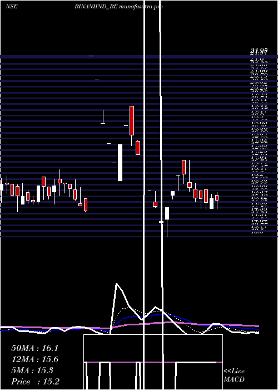Click the 12MA : 15.6 value
The height and width of the screenshot is (390, 278).
coord(34,359)
